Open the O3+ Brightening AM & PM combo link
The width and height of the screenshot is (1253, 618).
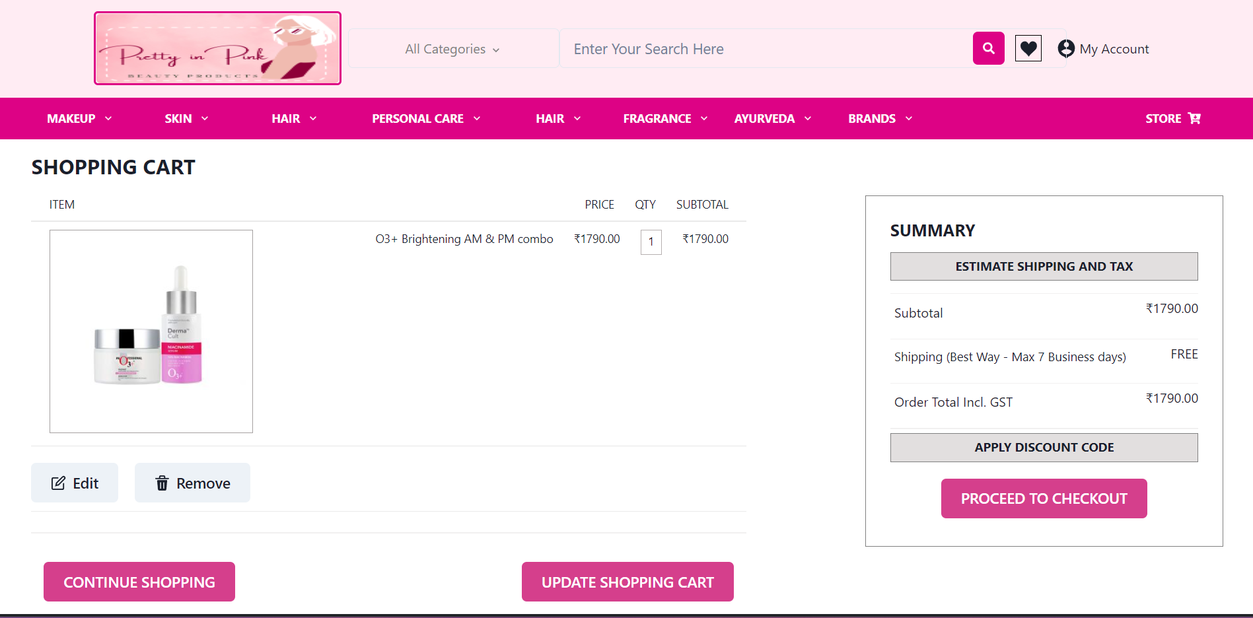pos(464,239)
